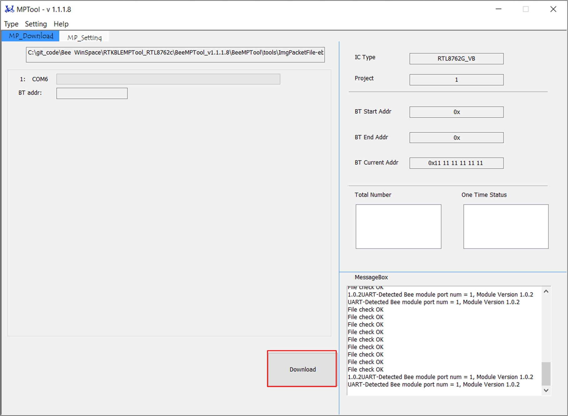Click the BT Start Addr field
568x416 pixels.
pyautogui.click(x=456, y=112)
